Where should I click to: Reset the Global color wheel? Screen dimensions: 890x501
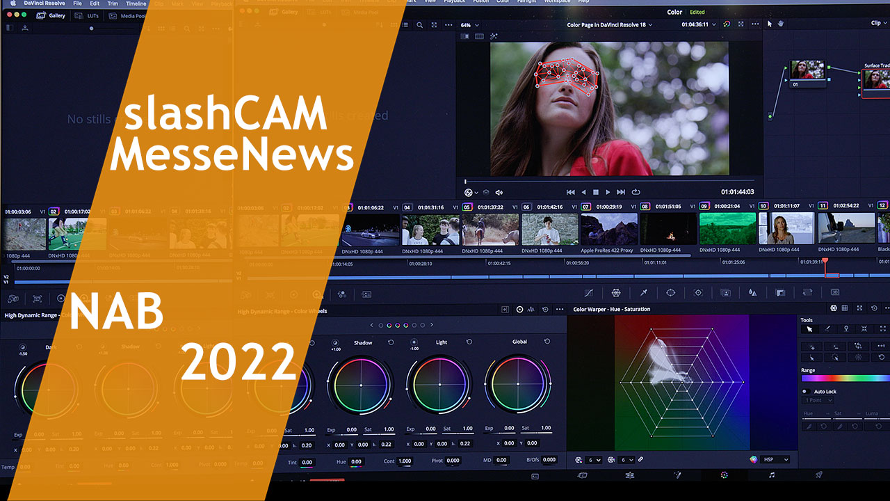coord(547,342)
